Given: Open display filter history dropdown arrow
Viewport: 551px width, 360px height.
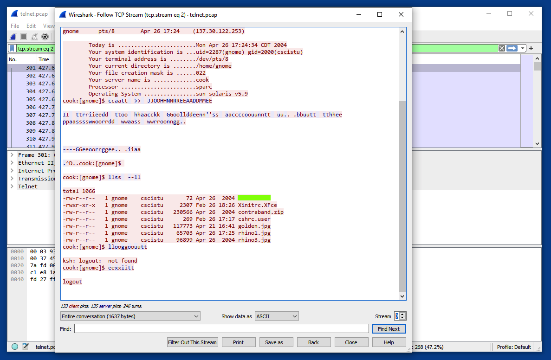Looking at the screenshot, I should pos(523,48).
